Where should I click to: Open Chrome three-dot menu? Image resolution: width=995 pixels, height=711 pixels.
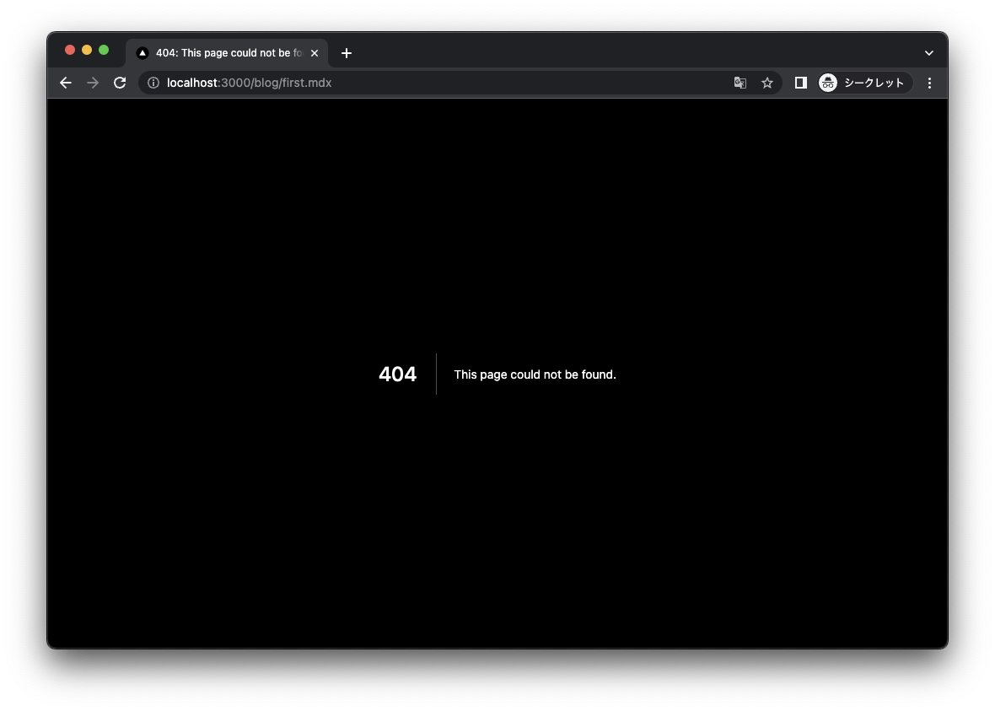(x=929, y=83)
